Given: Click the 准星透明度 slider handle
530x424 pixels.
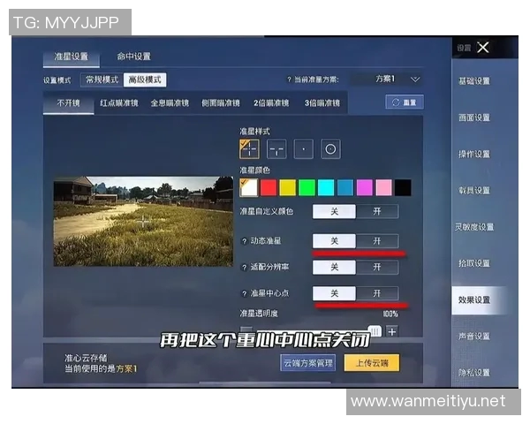Looking at the screenshot, I should point(375,331).
